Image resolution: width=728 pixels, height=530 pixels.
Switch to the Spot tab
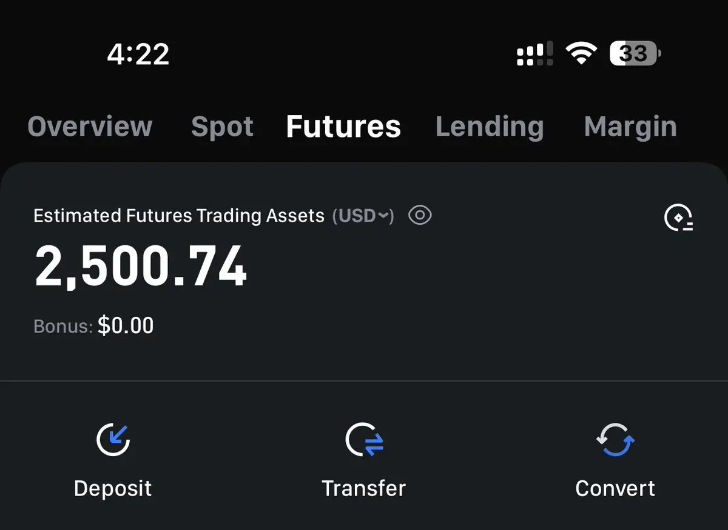pos(222,127)
